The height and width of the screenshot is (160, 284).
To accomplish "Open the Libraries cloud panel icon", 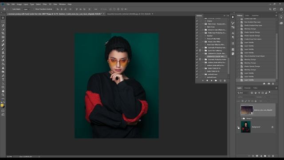I will click(x=281, y=23).
